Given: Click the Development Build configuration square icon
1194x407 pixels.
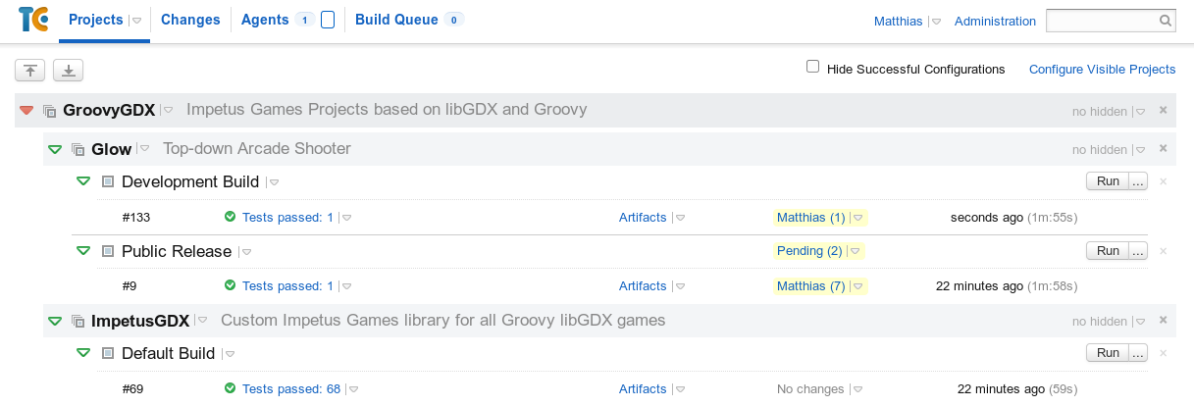Looking at the screenshot, I should 108,181.
